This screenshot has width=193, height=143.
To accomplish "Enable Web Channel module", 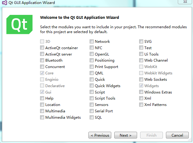I will 141,60.
